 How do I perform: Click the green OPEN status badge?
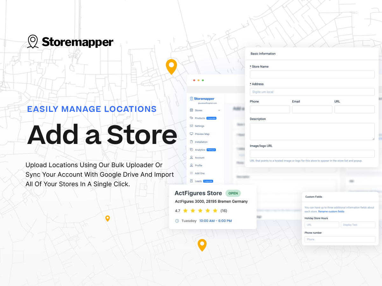coord(233,193)
